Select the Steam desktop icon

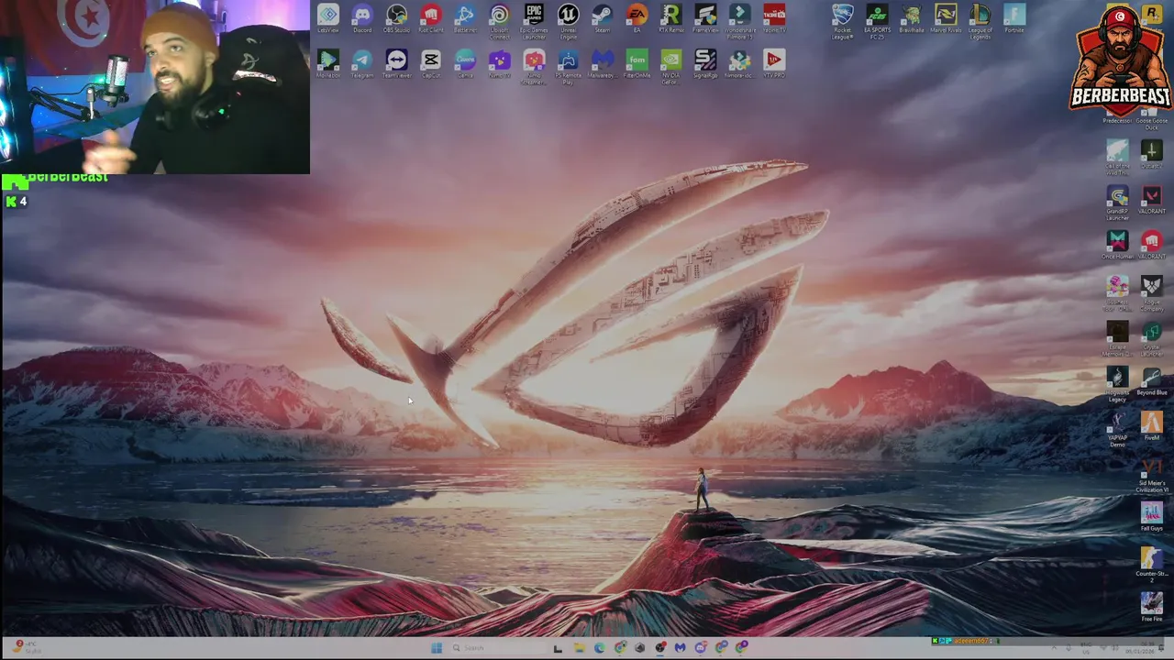[603, 18]
